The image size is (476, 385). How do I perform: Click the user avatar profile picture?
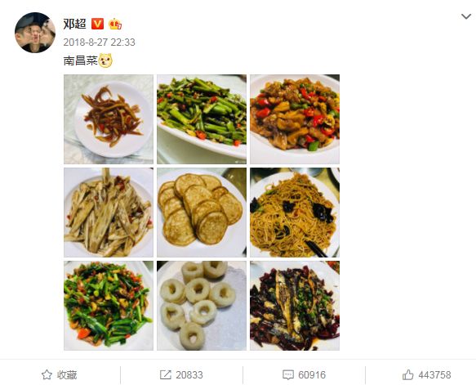click(35, 33)
